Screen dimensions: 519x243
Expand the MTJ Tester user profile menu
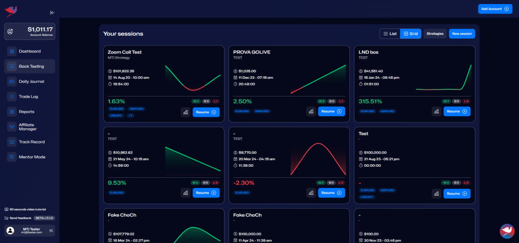51,231
